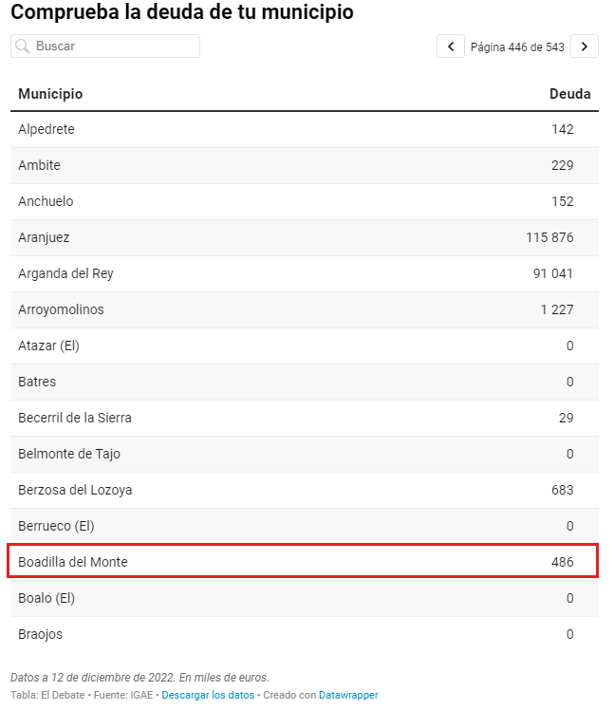The width and height of the screenshot is (614, 710).
Task: Open the Datawrapper link
Action: (x=348, y=695)
